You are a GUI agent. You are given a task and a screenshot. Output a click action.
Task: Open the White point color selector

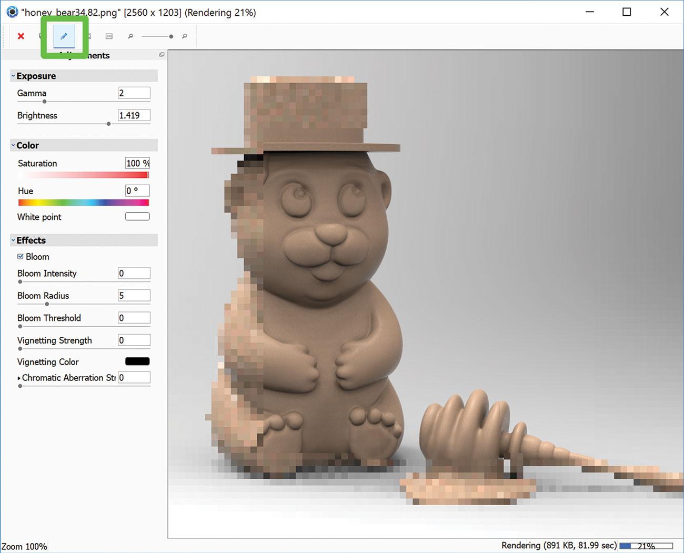click(137, 216)
